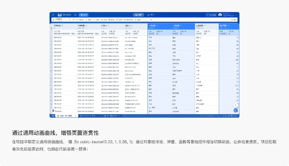Close the third sheet tab

click(x=119, y=116)
